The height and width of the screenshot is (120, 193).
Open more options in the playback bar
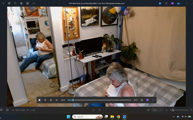153,100
